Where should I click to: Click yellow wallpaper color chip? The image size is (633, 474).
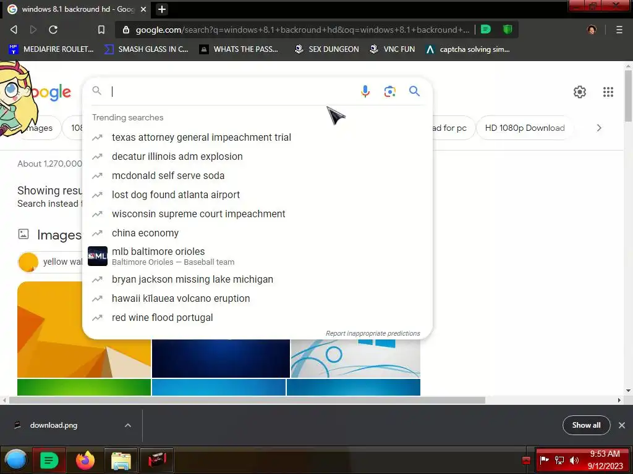click(51, 262)
